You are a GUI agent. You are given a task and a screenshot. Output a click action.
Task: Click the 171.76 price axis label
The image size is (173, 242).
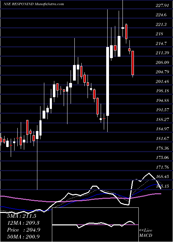[162, 167]
